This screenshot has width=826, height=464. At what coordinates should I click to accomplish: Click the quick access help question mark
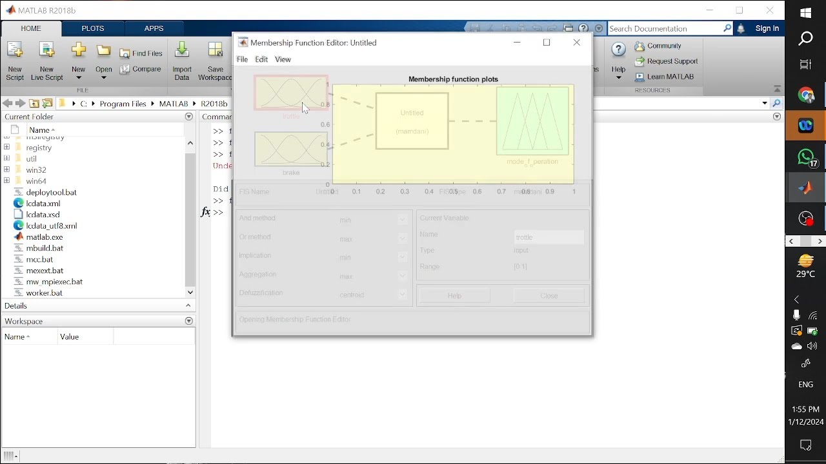pyautogui.click(x=583, y=28)
